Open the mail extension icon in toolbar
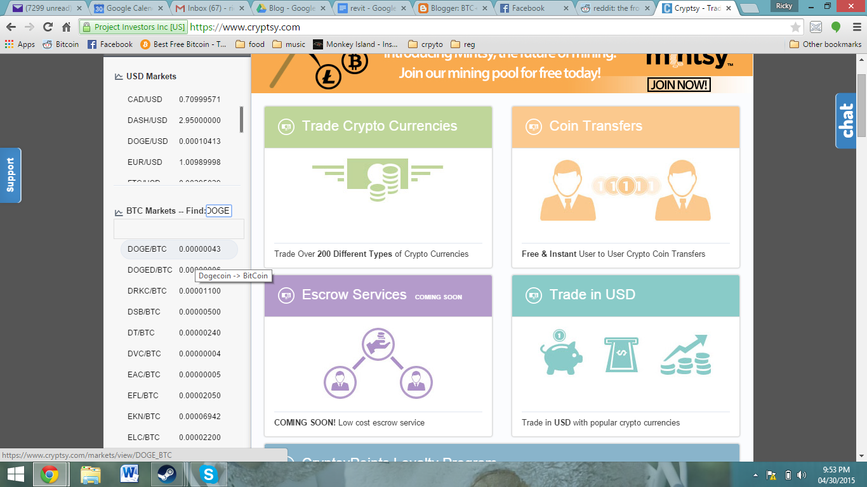The image size is (867, 487). (816, 27)
